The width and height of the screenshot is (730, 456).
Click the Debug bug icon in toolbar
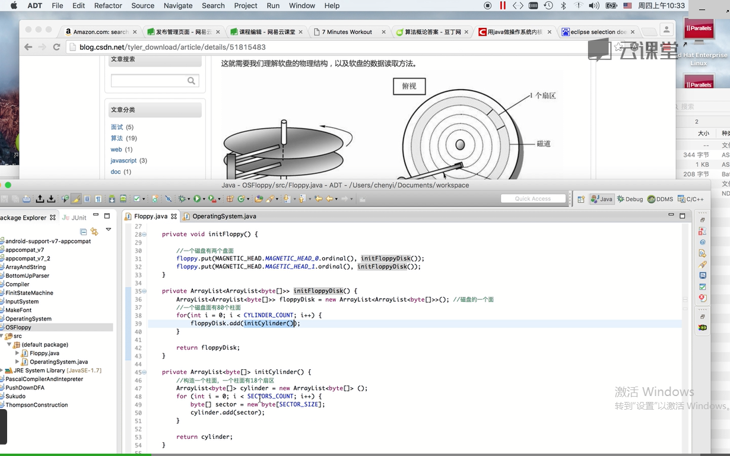pos(182,199)
